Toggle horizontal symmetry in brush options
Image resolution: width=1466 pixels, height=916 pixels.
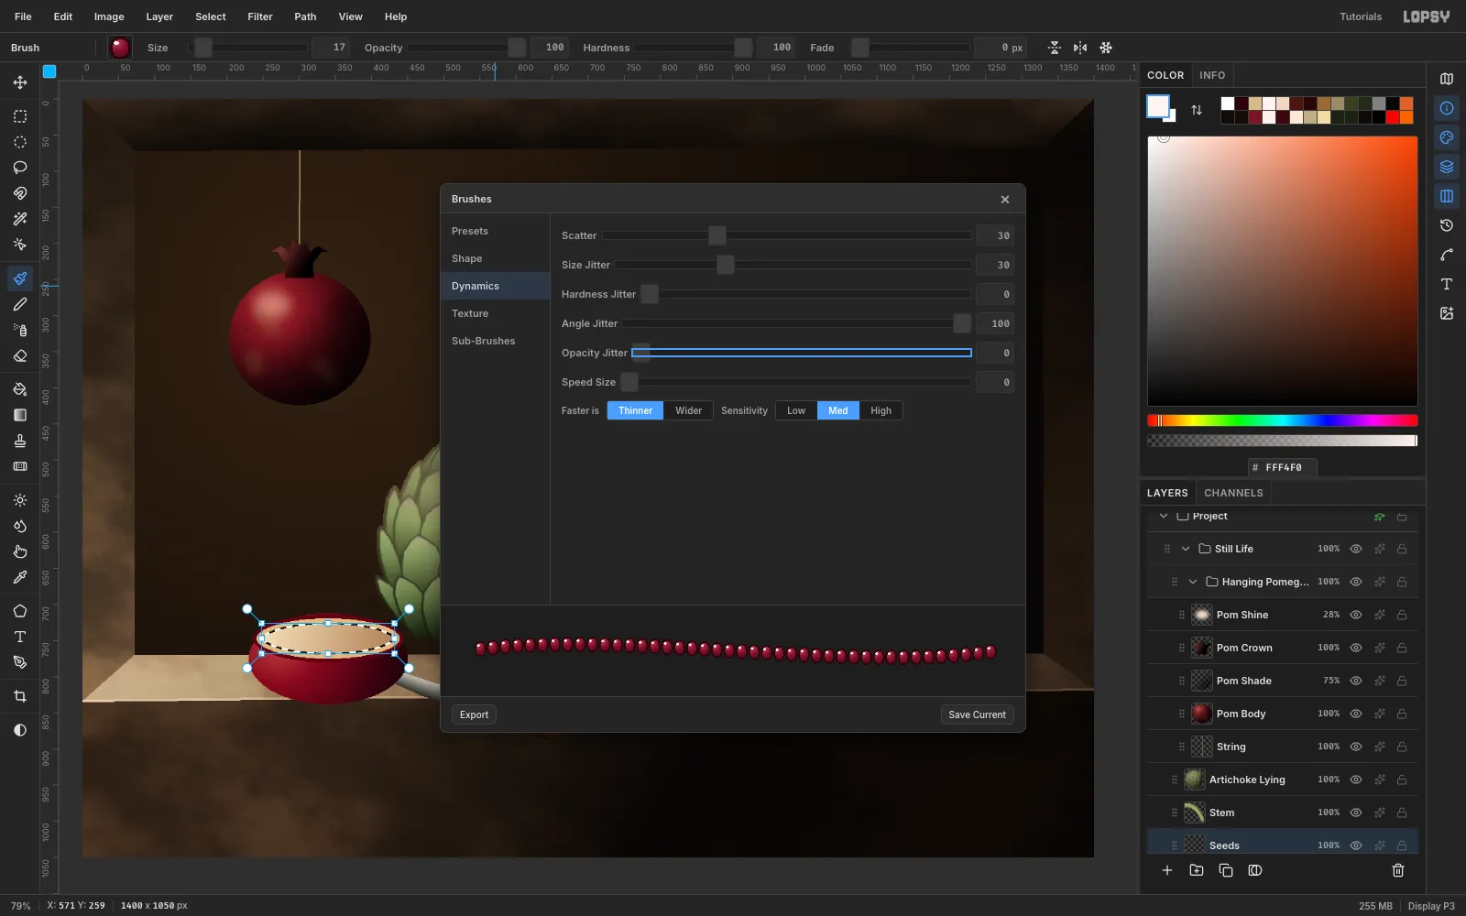click(x=1080, y=48)
